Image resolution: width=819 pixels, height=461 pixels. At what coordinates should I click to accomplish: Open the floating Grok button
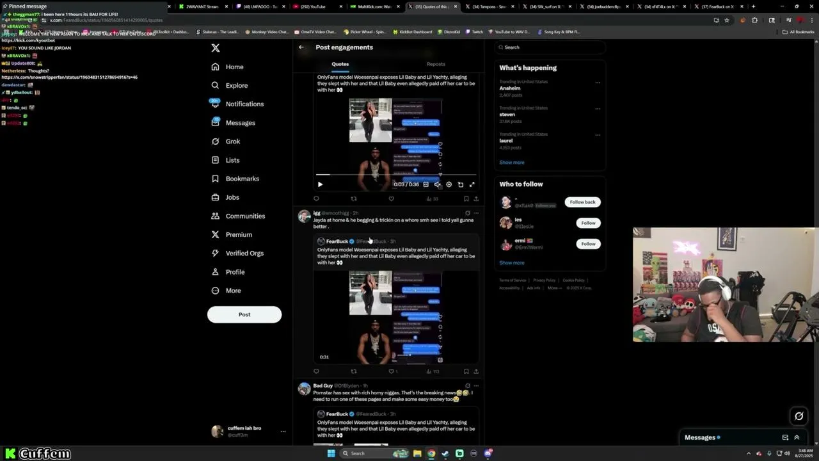click(799, 416)
